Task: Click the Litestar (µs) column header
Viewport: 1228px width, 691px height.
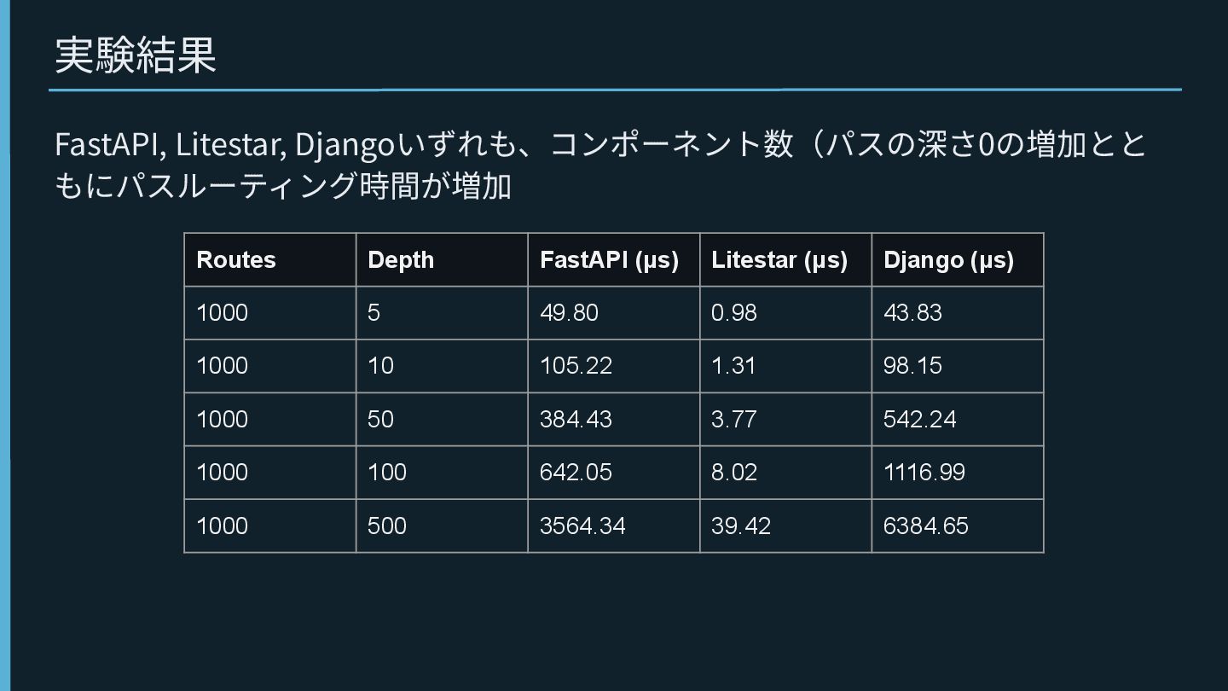Action: coord(779,260)
